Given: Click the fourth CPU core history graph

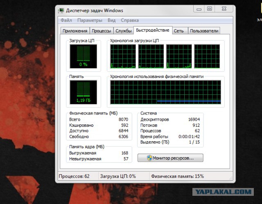Looking at the screenshot, I should click(x=207, y=57).
